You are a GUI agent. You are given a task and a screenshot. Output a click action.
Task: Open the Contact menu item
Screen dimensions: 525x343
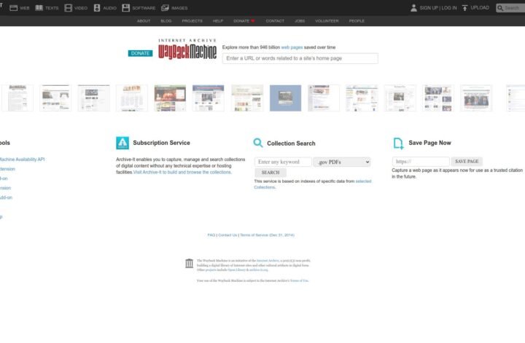tap(275, 21)
